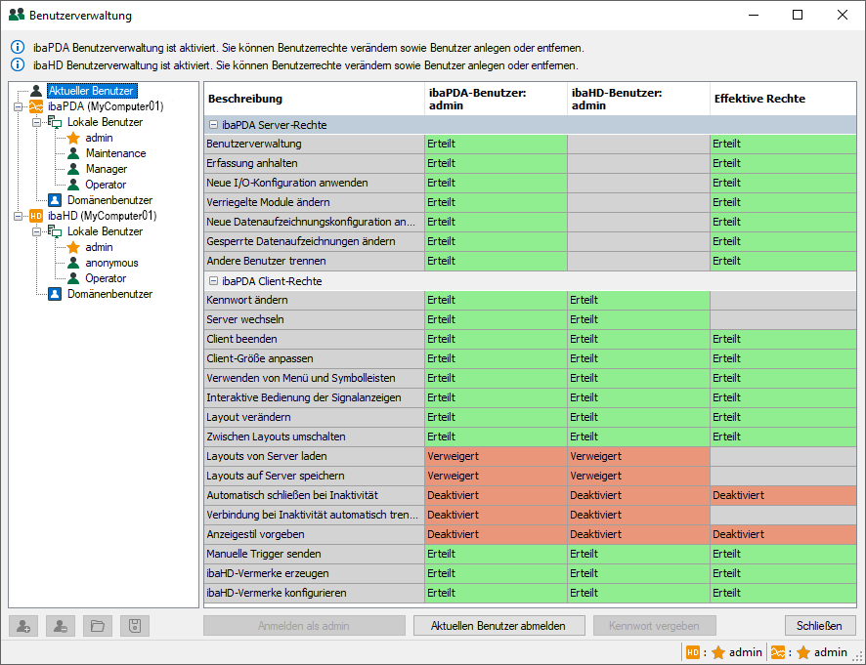Click the save disk icon button
Screen dimensions: 866x665
click(135, 626)
